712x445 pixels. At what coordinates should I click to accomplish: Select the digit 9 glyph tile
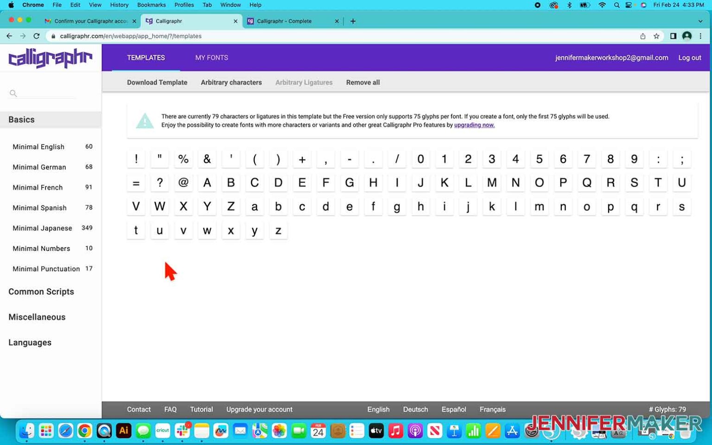point(634,159)
